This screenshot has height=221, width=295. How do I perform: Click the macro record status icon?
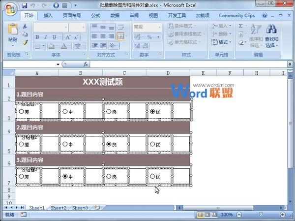tap(24, 215)
